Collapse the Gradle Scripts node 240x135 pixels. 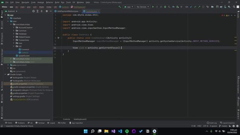[x=5, y=74]
